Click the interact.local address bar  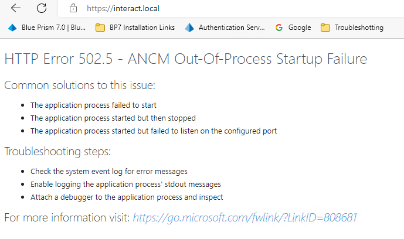tap(176, 9)
